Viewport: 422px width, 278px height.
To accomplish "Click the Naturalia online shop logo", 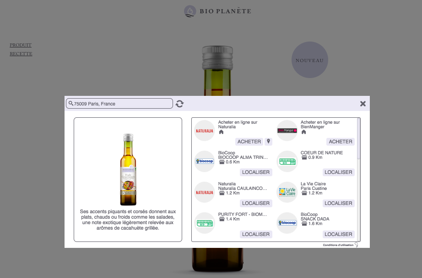I will [205, 131].
